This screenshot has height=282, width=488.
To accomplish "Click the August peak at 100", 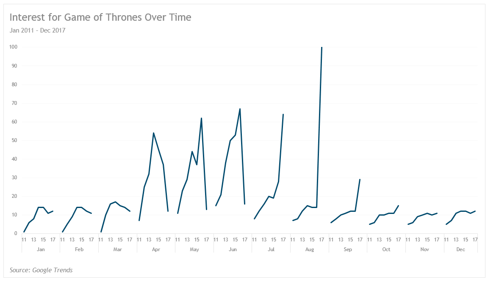I will click(x=322, y=47).
